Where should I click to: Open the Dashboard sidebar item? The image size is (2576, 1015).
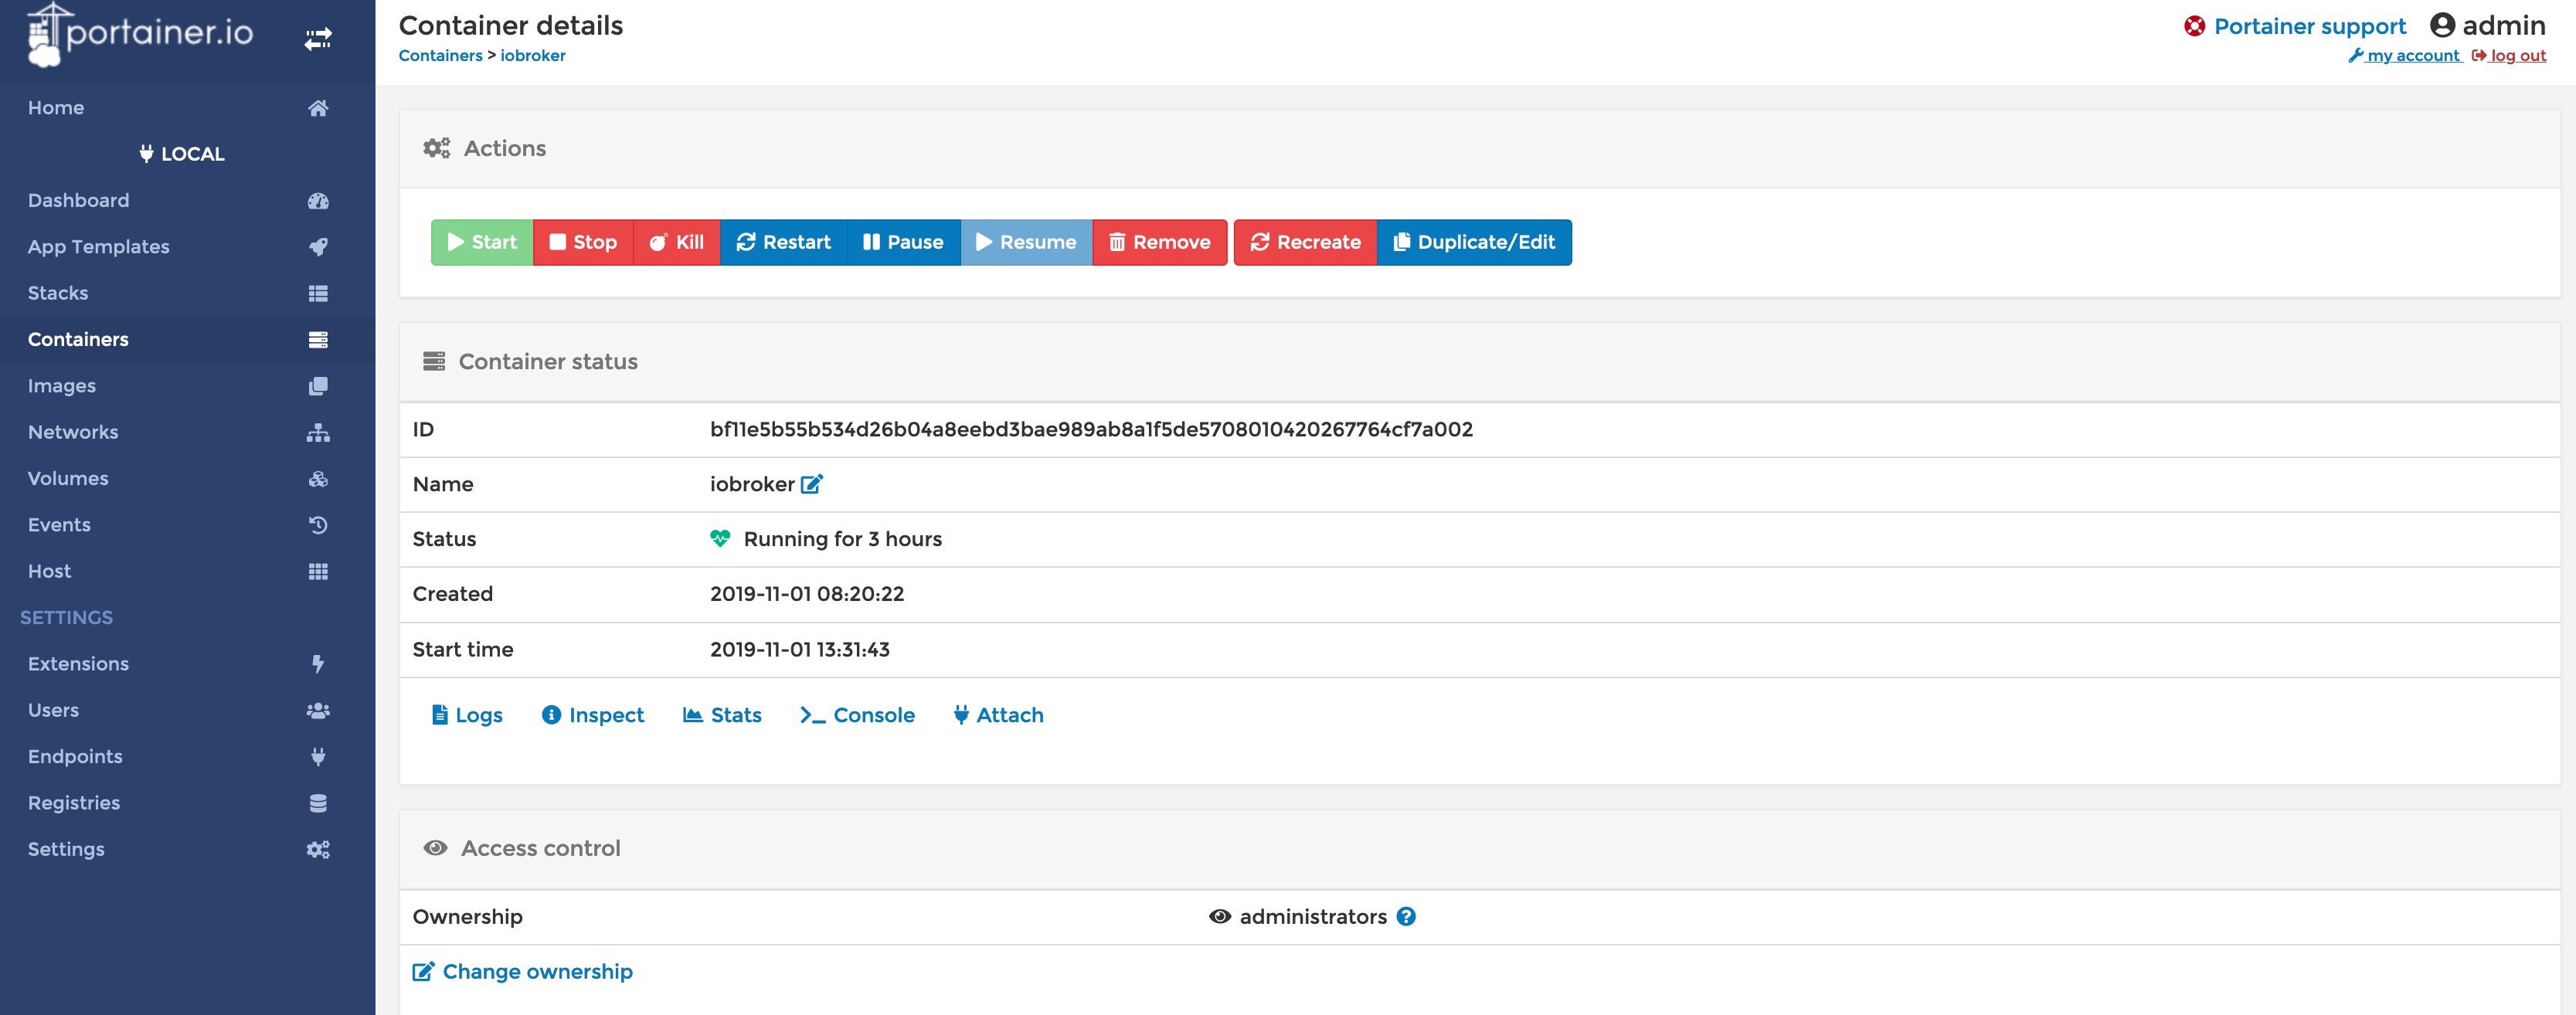78,200
